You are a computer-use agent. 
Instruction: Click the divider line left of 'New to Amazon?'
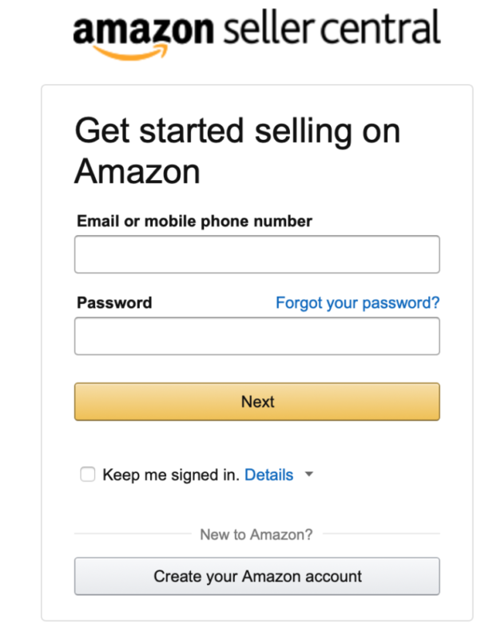132,534
